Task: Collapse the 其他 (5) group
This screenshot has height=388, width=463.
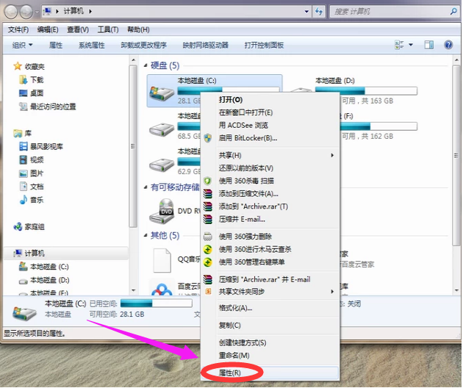Action: pos(146,235)
